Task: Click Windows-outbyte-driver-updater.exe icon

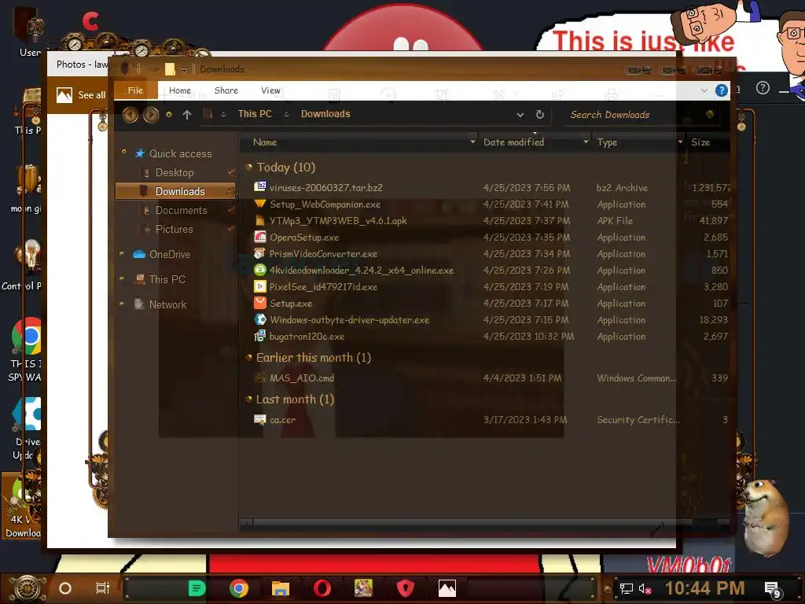Action: [x=260, y=319]
